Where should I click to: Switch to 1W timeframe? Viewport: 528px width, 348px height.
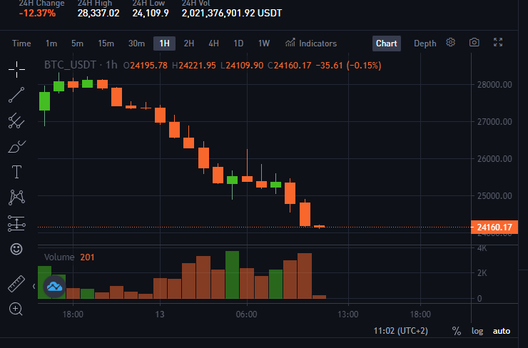tap(264, 43)
